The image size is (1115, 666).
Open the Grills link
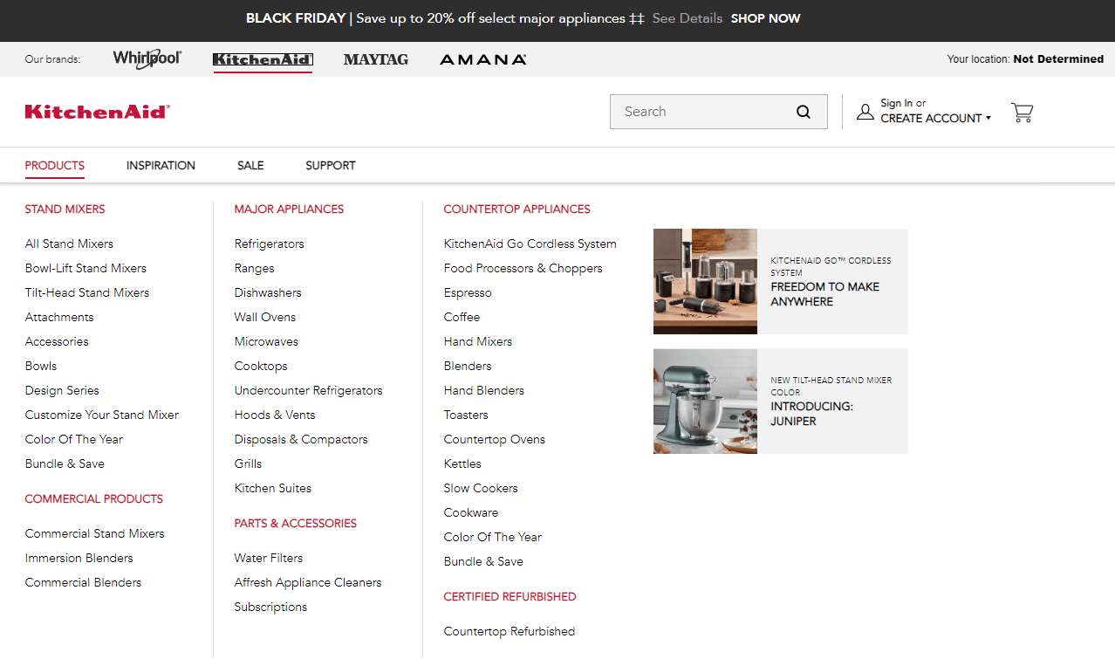[248, 463]
